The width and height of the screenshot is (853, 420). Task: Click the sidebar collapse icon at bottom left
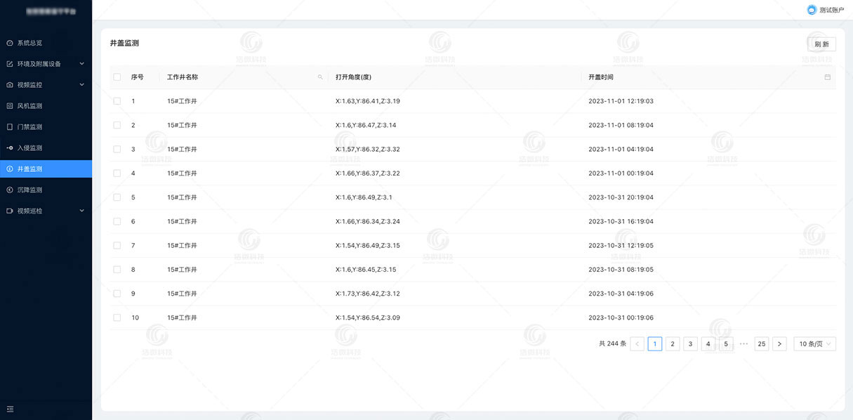pos(10,409)
